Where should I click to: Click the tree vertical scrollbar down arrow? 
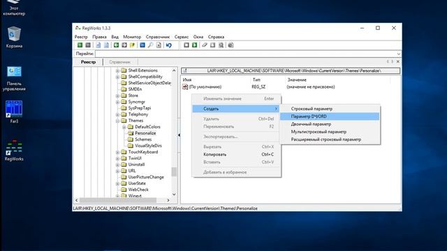174,195
